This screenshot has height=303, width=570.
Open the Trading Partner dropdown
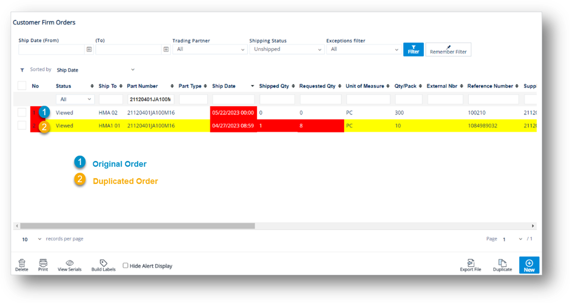210,49
